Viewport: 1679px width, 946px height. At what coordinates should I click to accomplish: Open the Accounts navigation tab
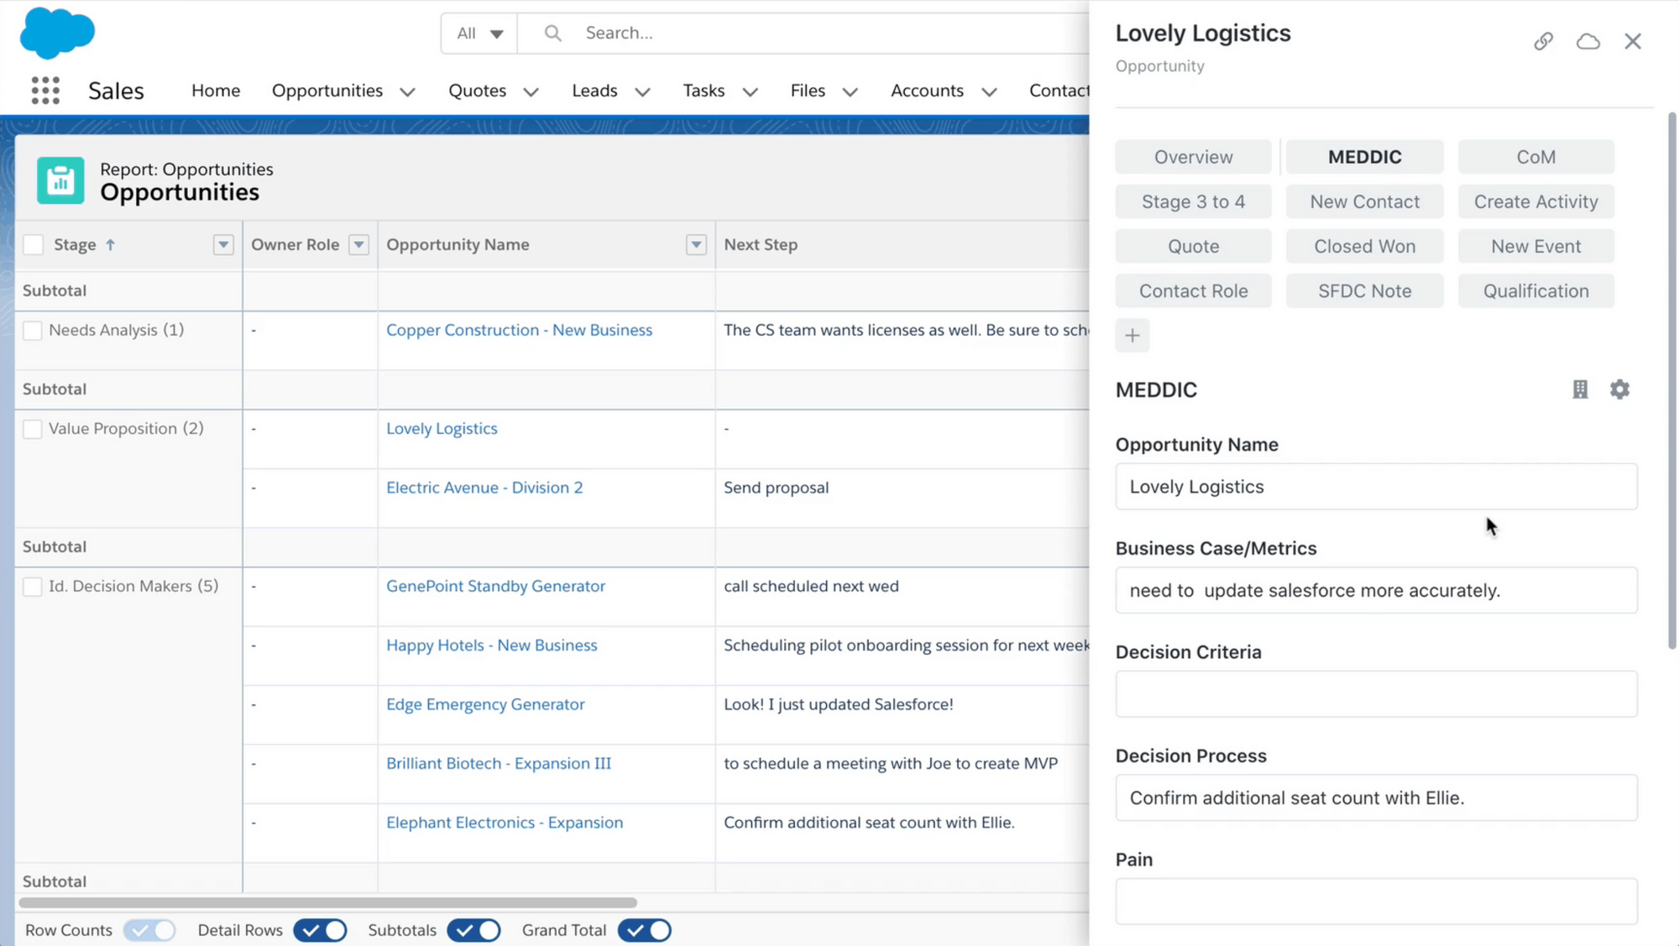pos(927,90)
